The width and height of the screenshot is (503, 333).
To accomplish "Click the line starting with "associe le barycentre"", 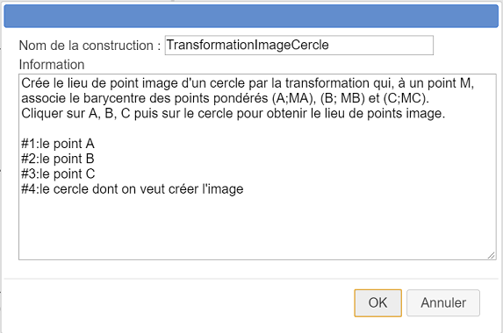I will pyautogui.click(x=226, y=98).
